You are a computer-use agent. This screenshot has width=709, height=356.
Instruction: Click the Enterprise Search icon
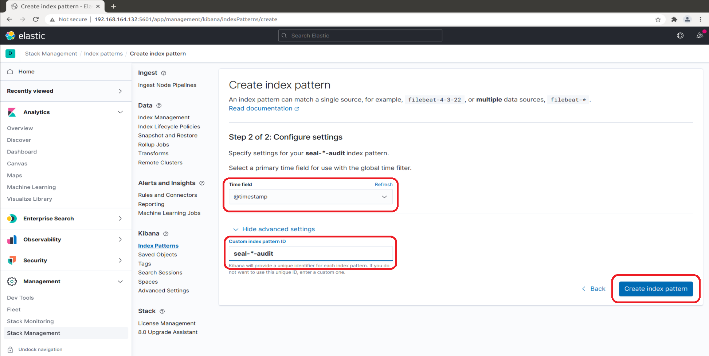click(12, 219)
